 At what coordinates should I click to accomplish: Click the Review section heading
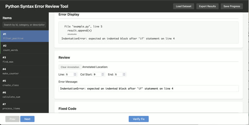(64, 57)
